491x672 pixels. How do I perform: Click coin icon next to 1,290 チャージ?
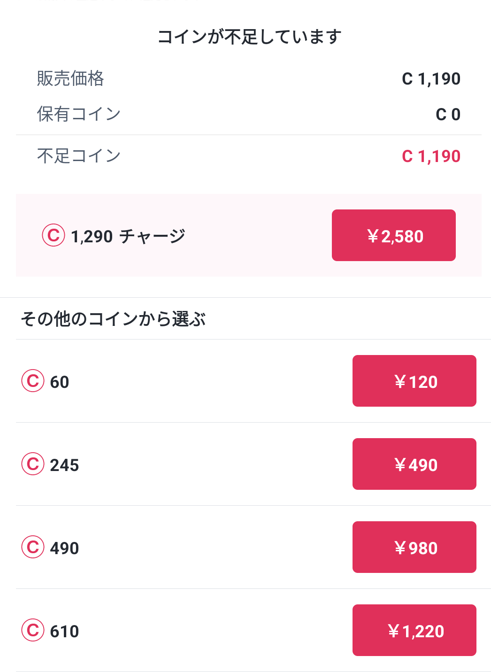pyautogui.click(x=54, y=235)
